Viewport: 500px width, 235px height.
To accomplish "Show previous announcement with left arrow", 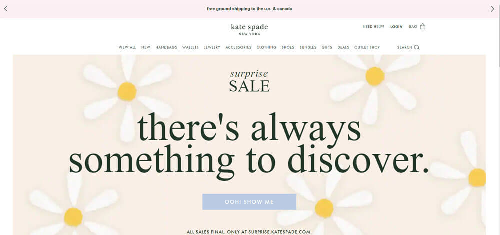I will pos(5,9).
